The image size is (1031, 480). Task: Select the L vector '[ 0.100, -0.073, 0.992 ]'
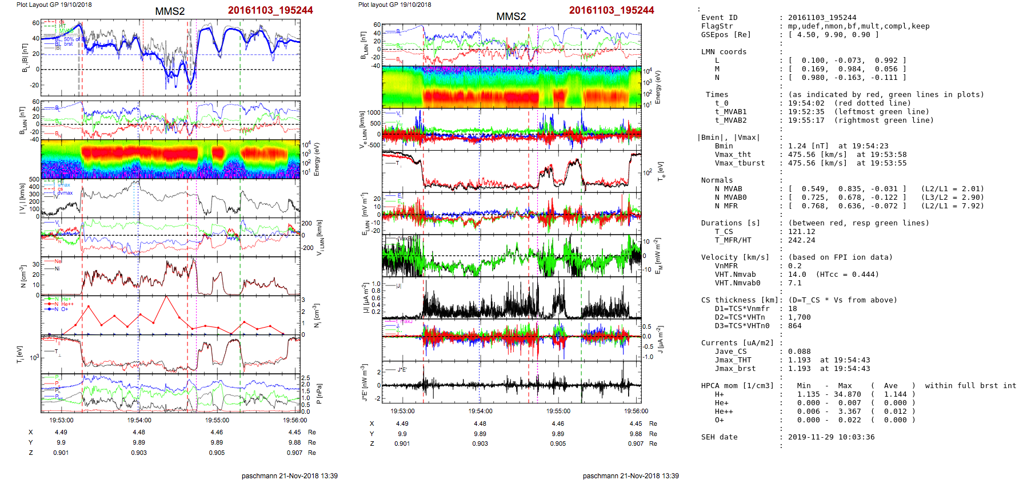(x=847, y=60)
